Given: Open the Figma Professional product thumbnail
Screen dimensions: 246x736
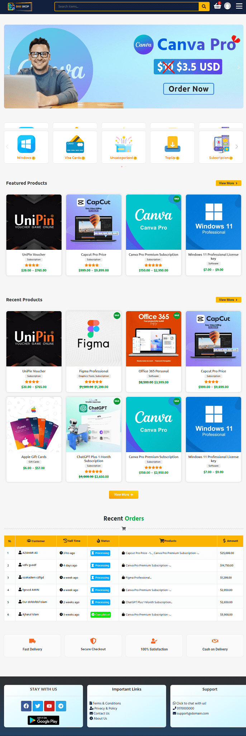Looking at the screenshot, I should point(94,339).
